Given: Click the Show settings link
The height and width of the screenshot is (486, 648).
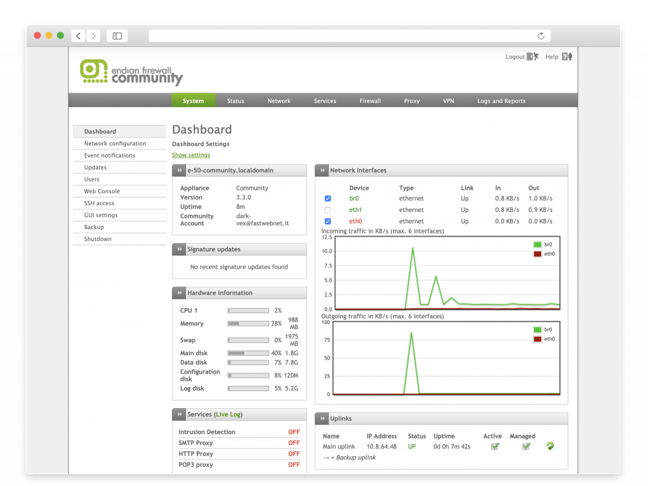Looking at the screenshot, I should click(191, 155).
